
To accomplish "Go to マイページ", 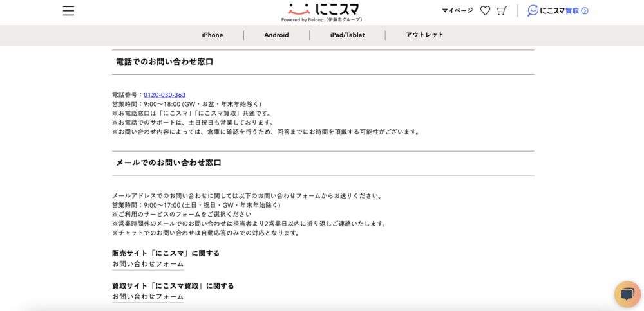I will coord(457,11).
